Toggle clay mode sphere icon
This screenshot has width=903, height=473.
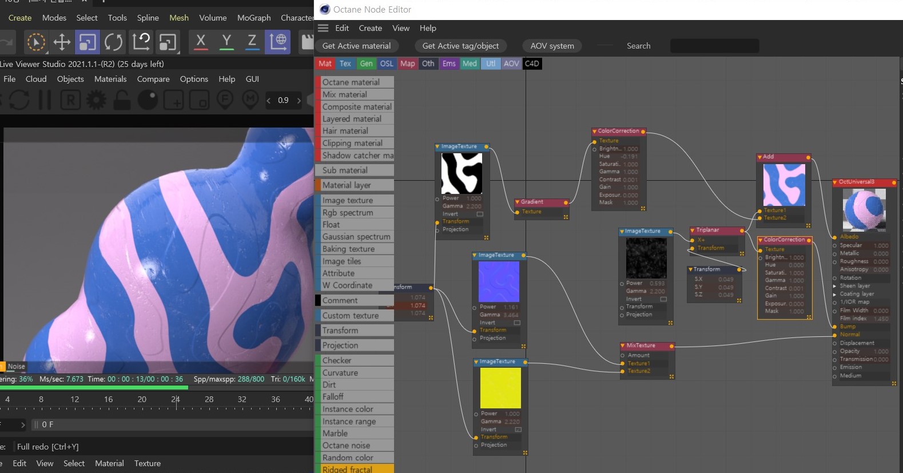(148, 100)
